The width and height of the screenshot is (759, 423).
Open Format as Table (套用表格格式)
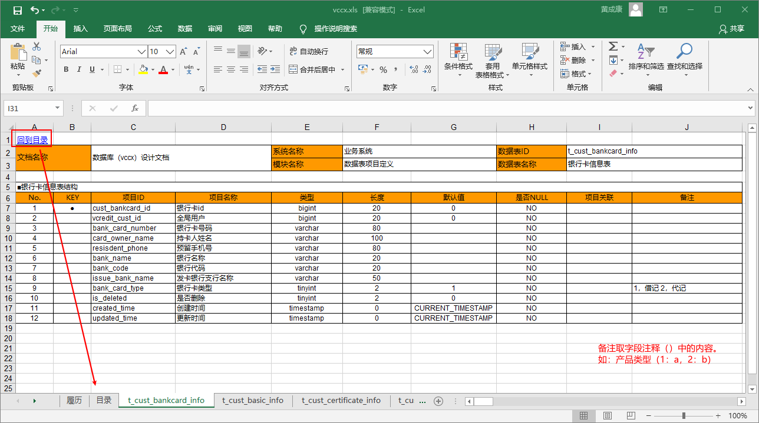pyautogui.click(x=493, y=61)
